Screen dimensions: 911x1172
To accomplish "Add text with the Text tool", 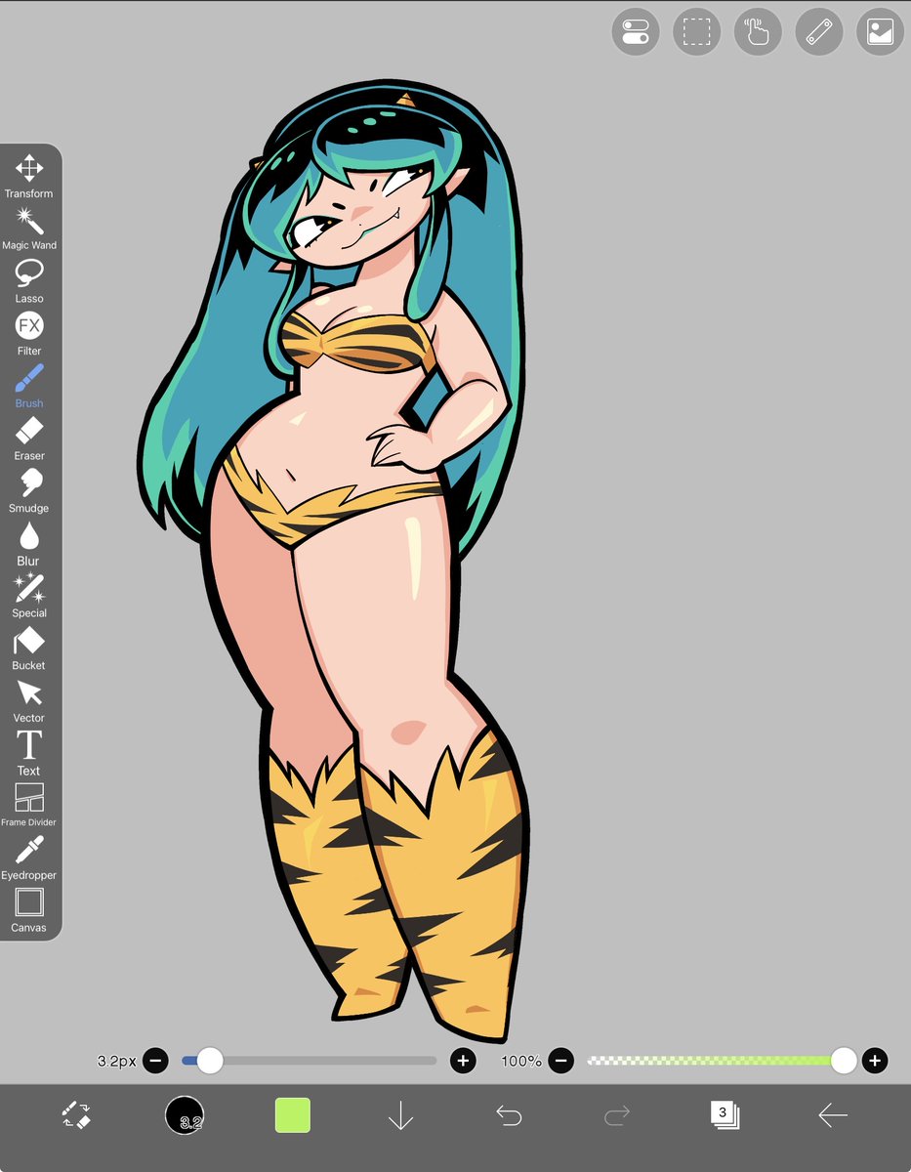I will tap(29, 754).
